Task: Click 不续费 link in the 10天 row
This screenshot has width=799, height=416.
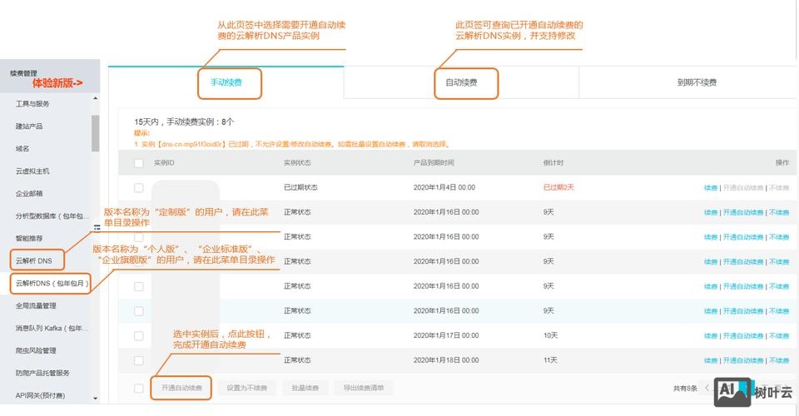Action: 779,336
